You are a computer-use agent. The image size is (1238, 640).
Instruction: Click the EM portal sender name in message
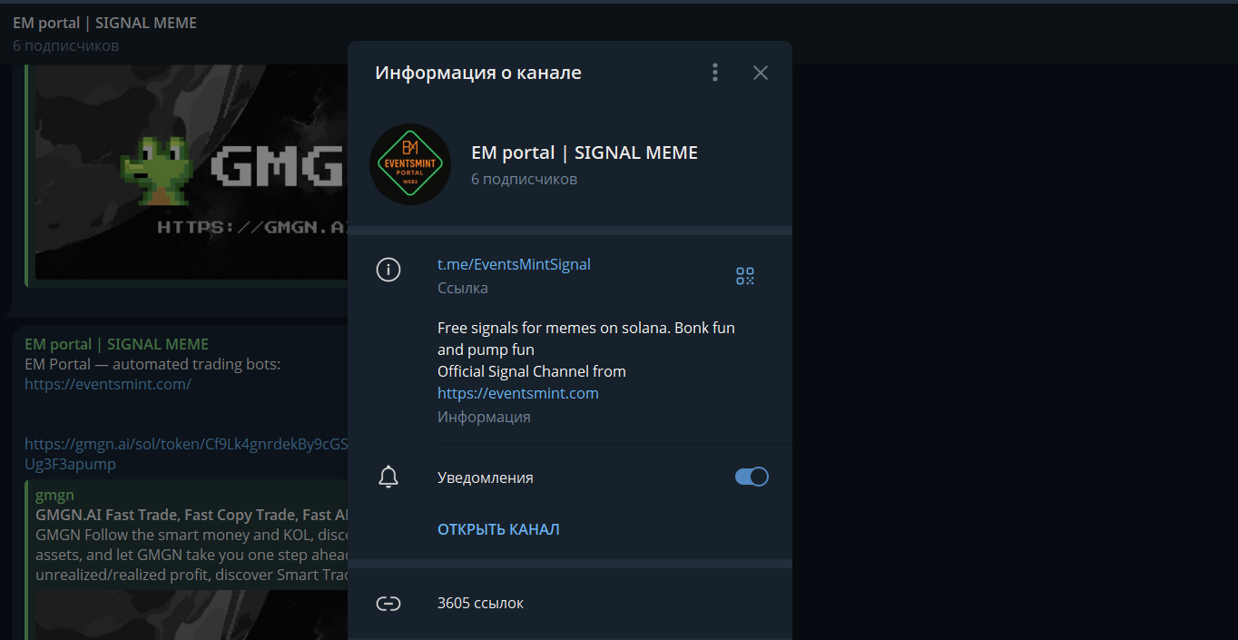116,344
